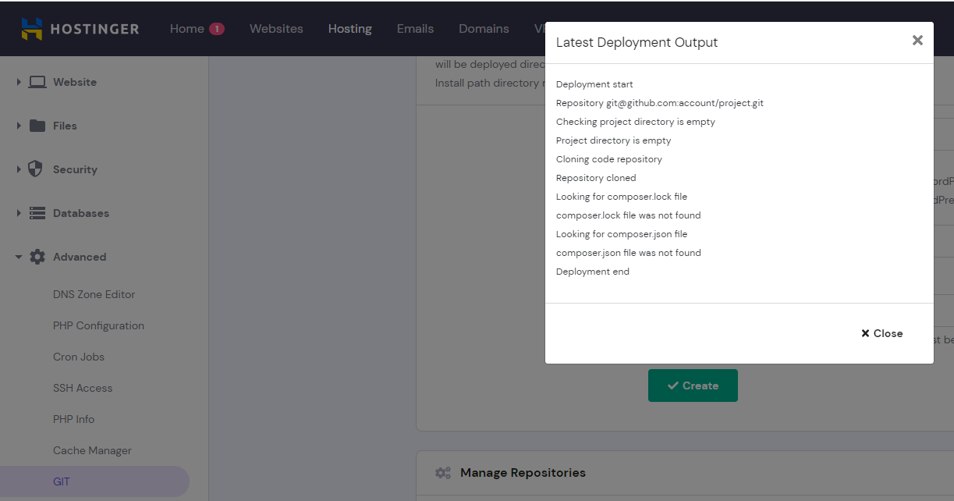Select the Website monitor icon in sidebar
This screenshot has height=501, width=954.
pyautogui.click(x=37, y=81)
